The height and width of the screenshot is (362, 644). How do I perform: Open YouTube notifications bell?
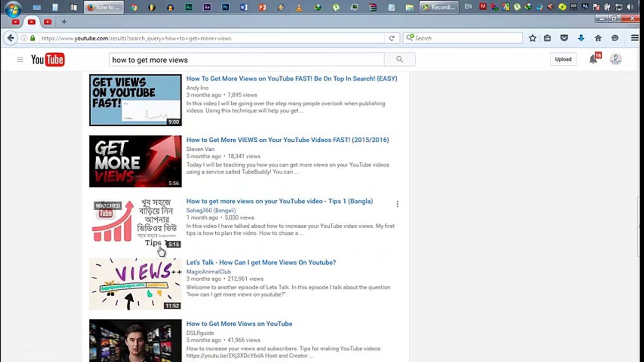593,59
